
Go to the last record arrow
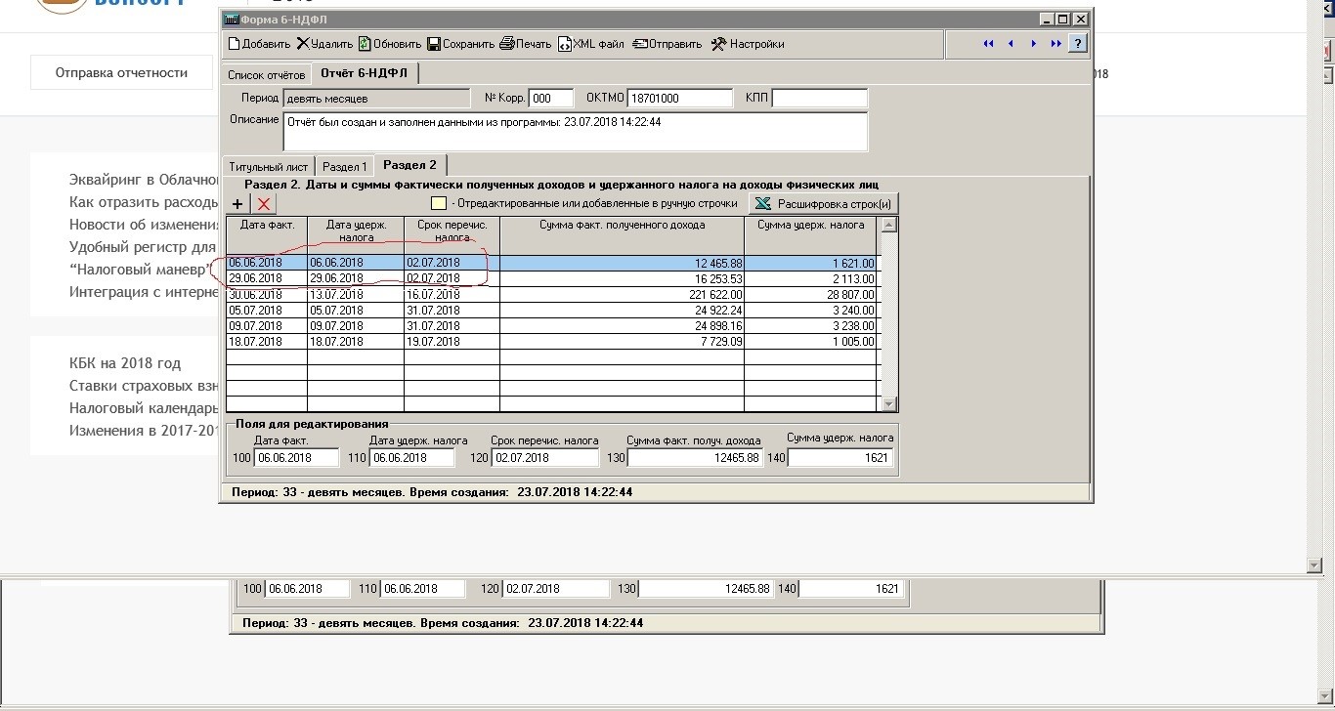[1055, 44]
